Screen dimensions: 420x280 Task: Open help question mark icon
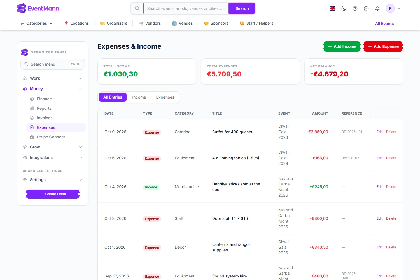point(355,8)
